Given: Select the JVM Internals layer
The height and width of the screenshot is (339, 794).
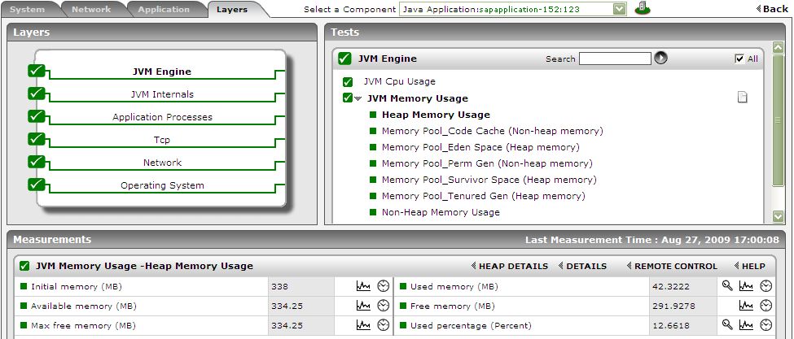Looking at the screenshot, I should click(x=162, y=94).
